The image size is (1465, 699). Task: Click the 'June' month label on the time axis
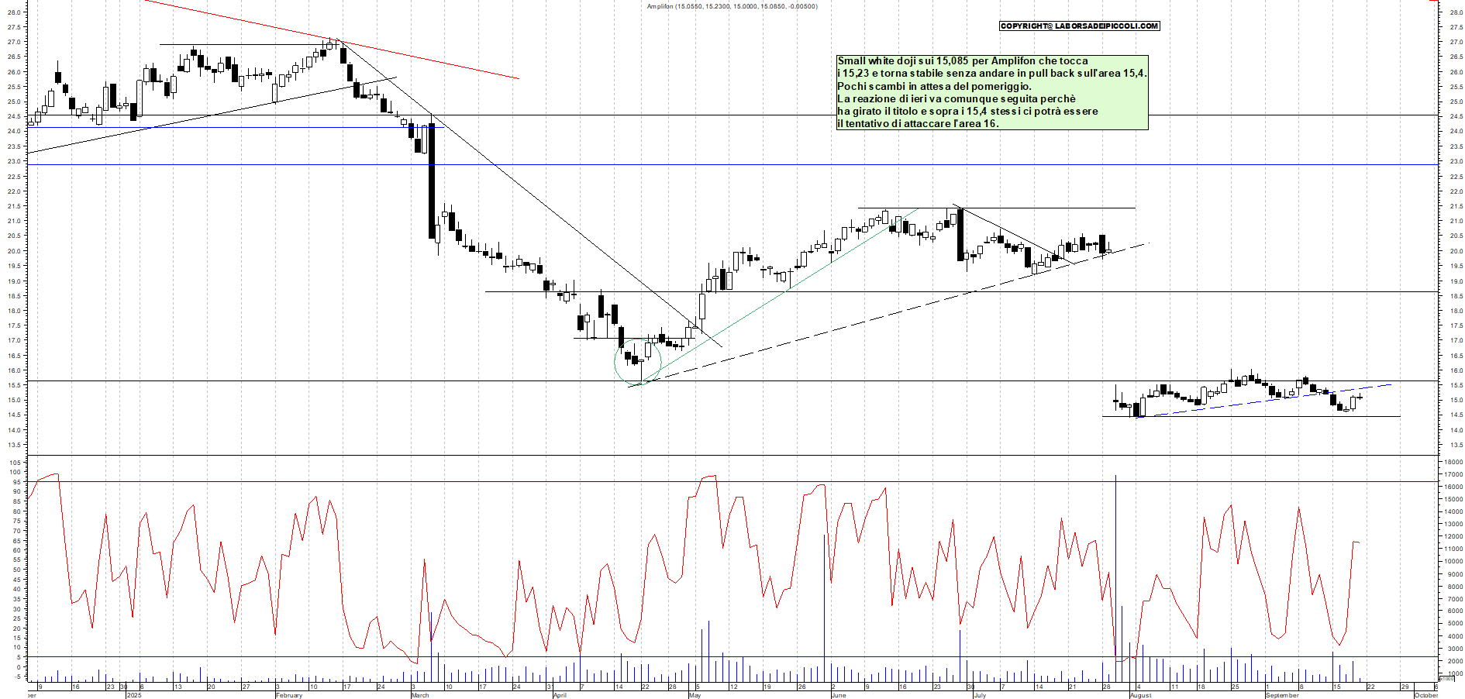839,695
